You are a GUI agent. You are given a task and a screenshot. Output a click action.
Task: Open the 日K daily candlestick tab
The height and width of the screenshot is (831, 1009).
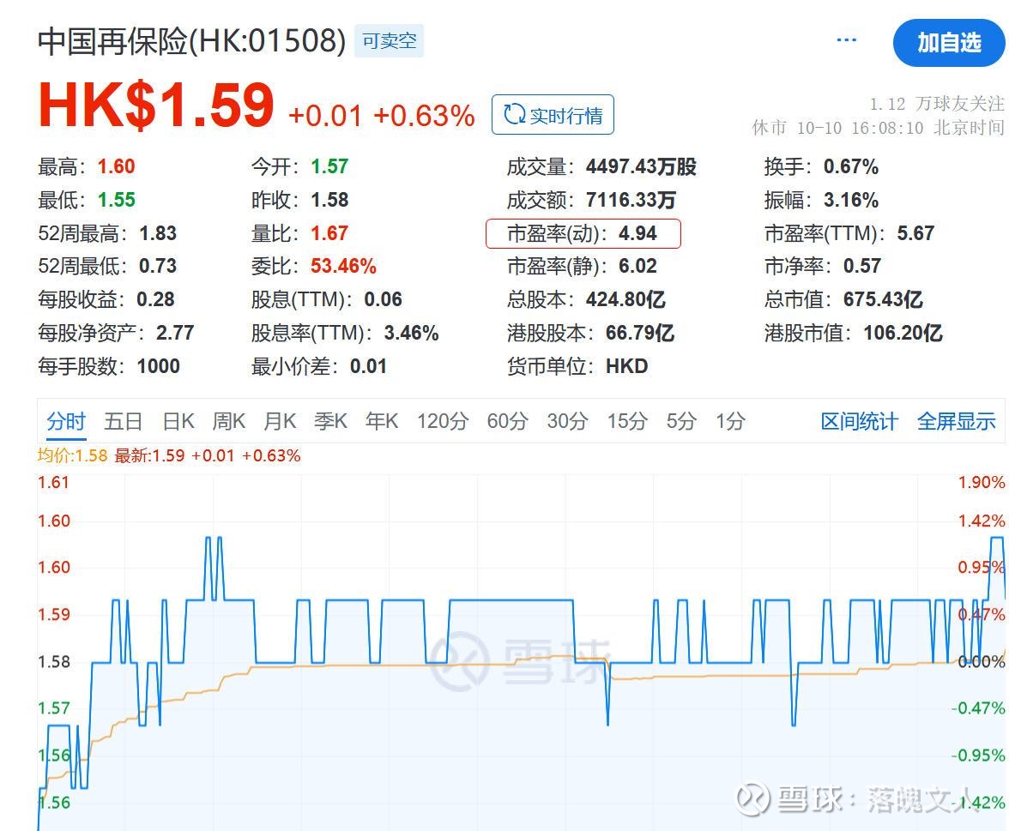pos(178,421)
